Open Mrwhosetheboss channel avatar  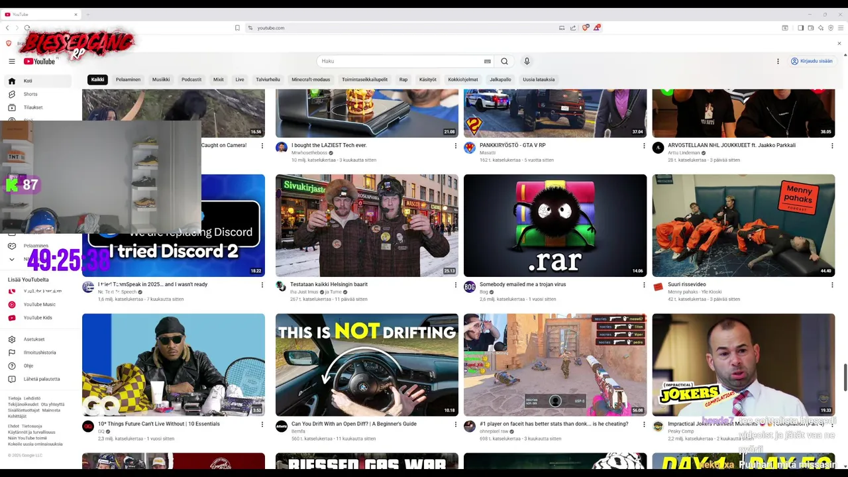click(282, 148)
